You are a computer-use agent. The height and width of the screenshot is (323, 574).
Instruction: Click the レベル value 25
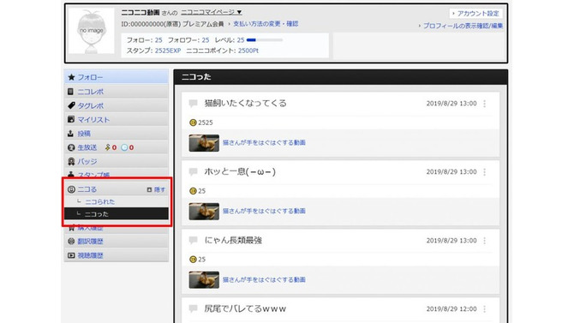[x=241, y=40]
